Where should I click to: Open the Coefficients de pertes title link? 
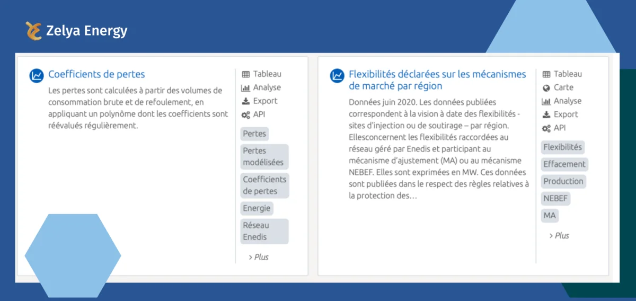point(96,74)
